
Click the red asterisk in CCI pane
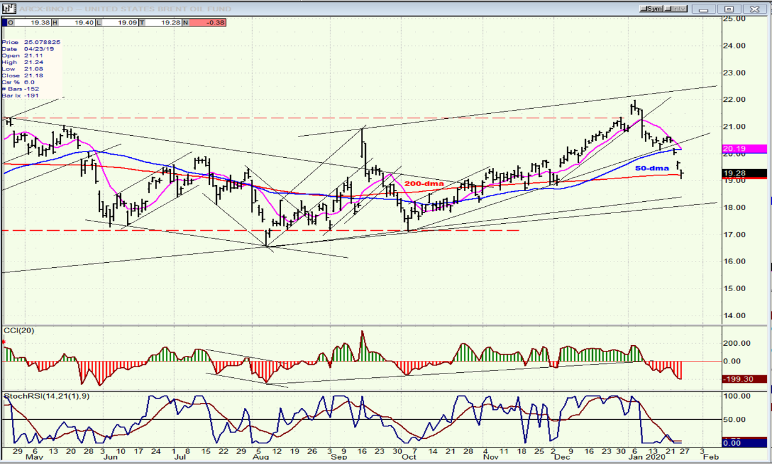click(x=4, y=343)
